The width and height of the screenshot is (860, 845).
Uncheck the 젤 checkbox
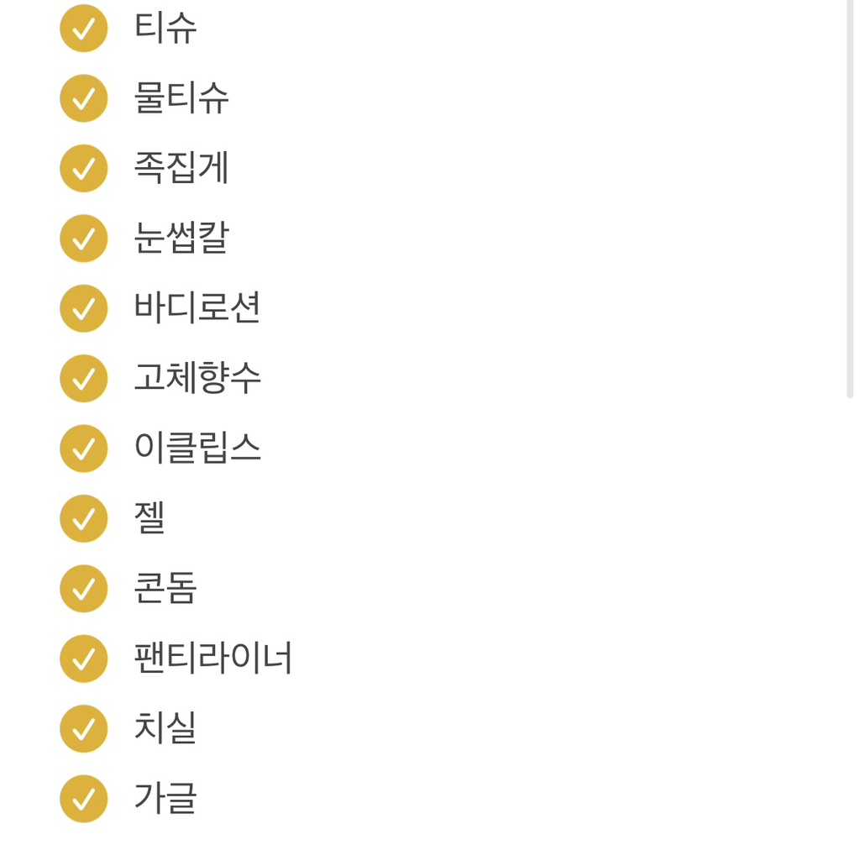coord(83,518)
